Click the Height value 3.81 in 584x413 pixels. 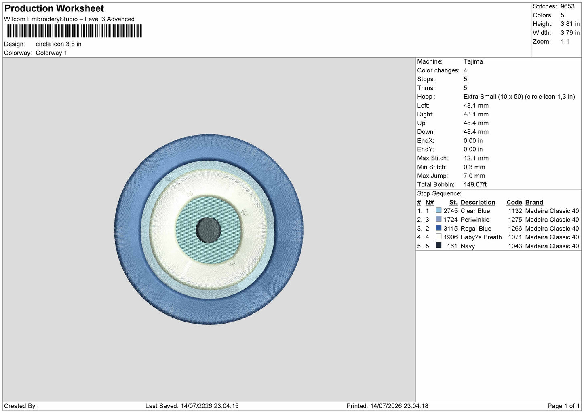[x=570, y=24]
